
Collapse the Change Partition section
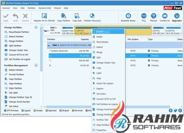(36, 28)
